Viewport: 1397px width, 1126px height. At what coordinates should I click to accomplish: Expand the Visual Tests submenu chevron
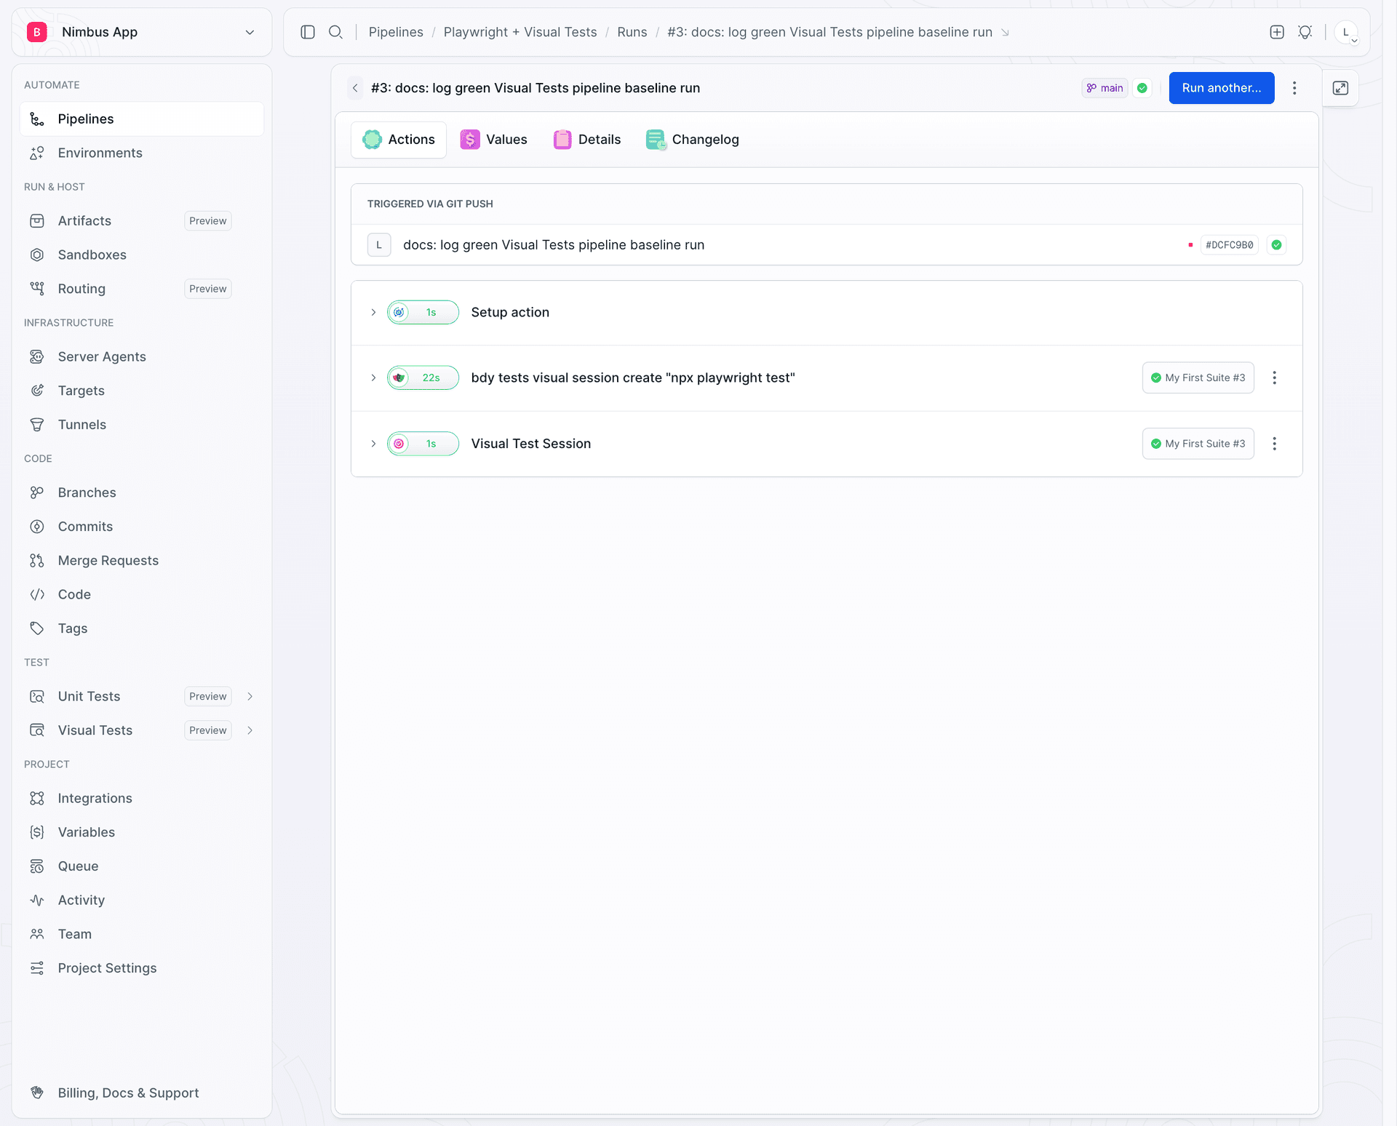click(250, 730)
